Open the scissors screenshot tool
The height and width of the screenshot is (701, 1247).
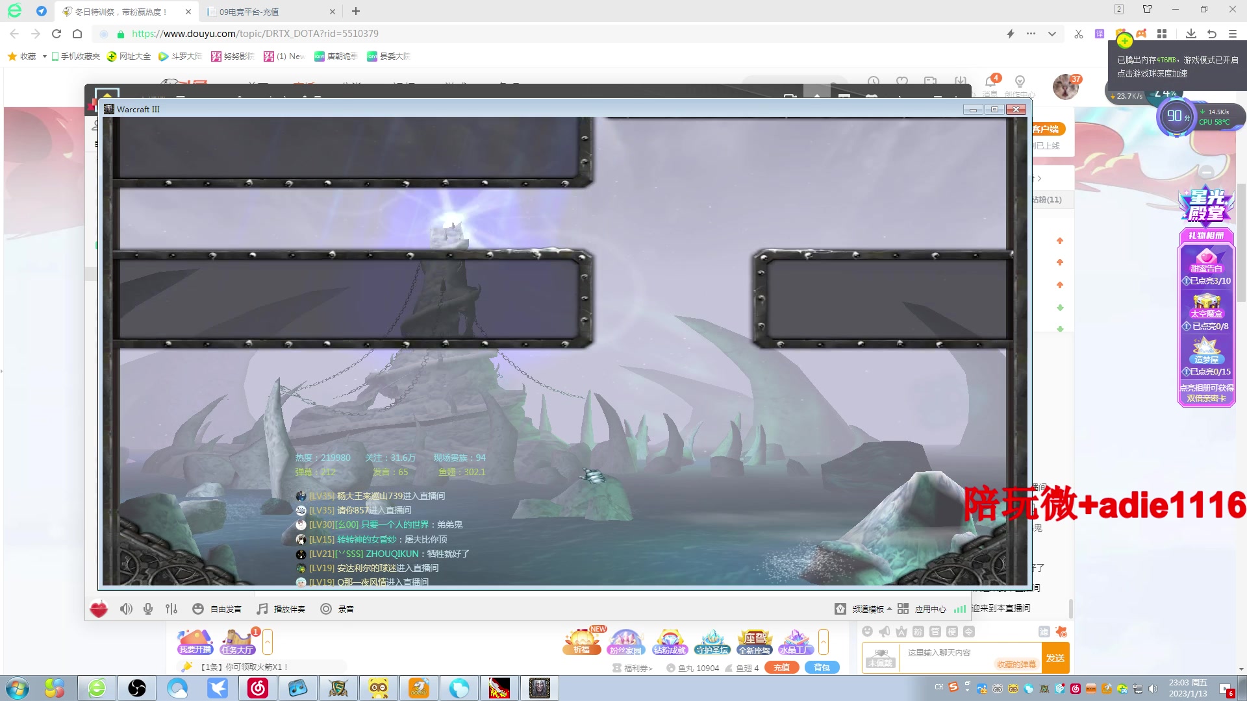coord(1079,34)
